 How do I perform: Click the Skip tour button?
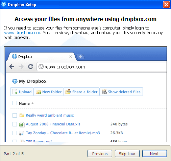[x=127, y=154]
